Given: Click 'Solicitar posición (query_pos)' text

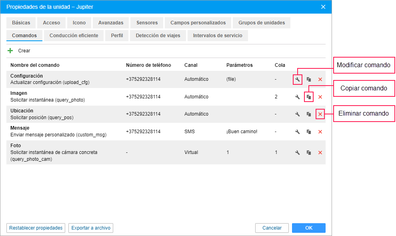Looking at the screenshot, I should 42,118.
